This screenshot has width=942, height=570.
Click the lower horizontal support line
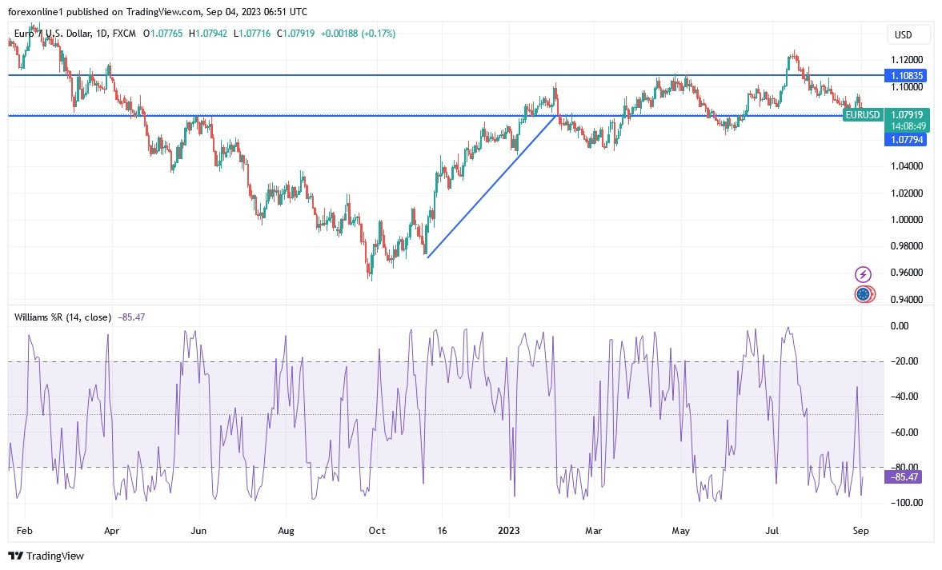320,116
